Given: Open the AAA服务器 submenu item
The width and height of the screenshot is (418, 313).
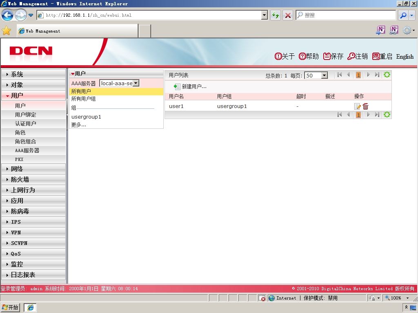Looking at the screenshot, I should coord(33,150).
